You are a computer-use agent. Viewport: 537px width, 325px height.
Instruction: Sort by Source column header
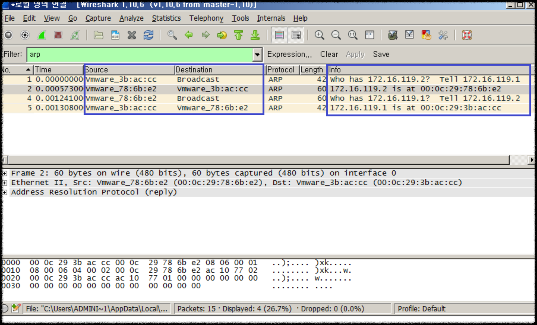pos(129,70)
